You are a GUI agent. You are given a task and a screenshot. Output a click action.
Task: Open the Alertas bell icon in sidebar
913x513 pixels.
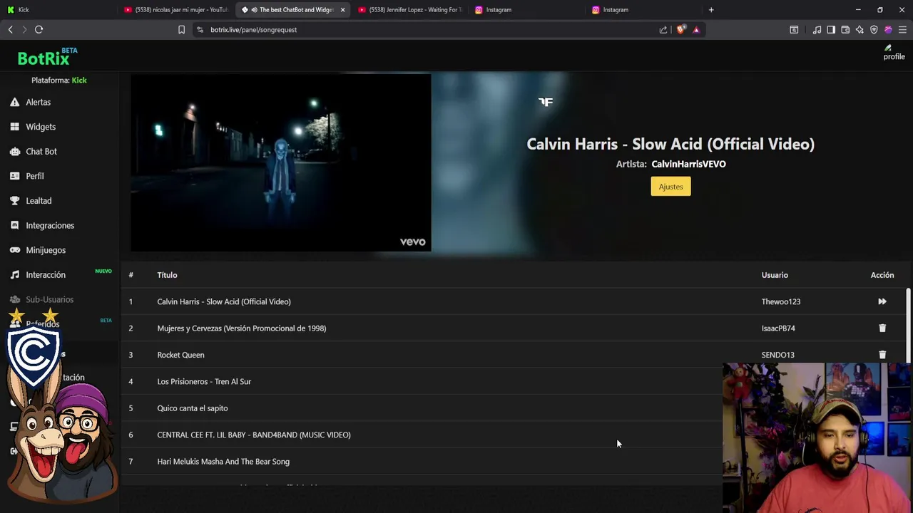(x=14, y=102)
